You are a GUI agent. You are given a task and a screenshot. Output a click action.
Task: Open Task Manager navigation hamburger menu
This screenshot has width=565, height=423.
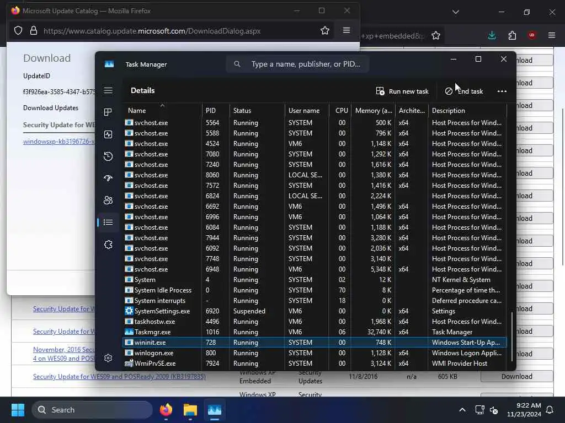pyautogui.click(x=108, y=90)
